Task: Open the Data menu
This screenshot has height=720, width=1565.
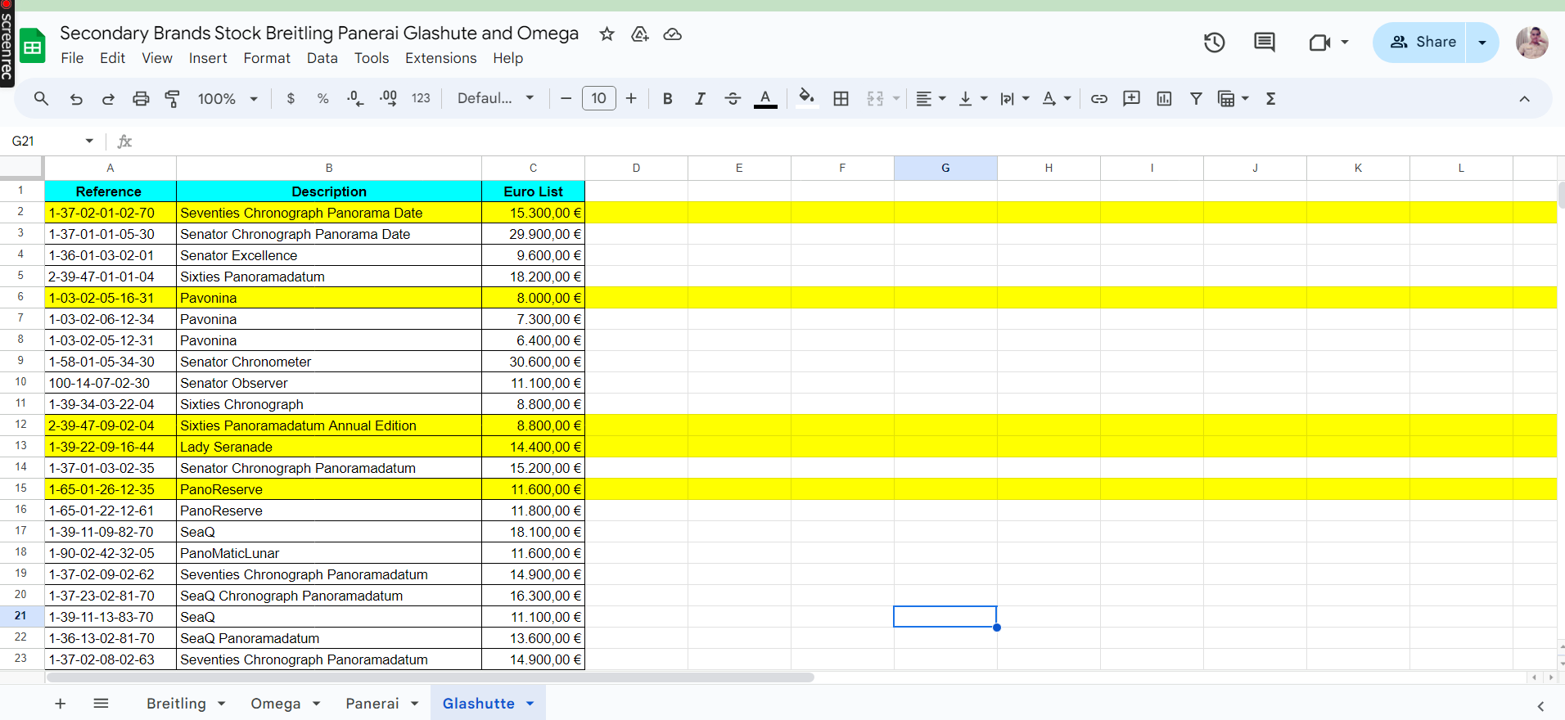Action: [322, 58]
